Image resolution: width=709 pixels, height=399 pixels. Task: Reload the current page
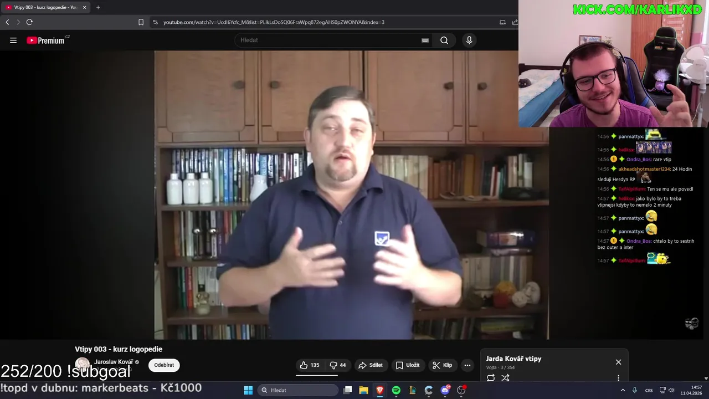click(29, 22)
